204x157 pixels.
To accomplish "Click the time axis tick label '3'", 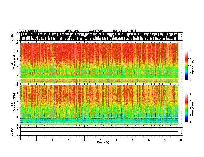I will [69, 140].
